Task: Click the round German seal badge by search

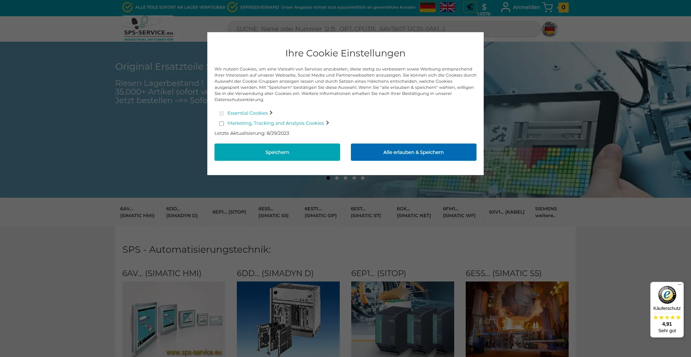Action: [550, 29]
